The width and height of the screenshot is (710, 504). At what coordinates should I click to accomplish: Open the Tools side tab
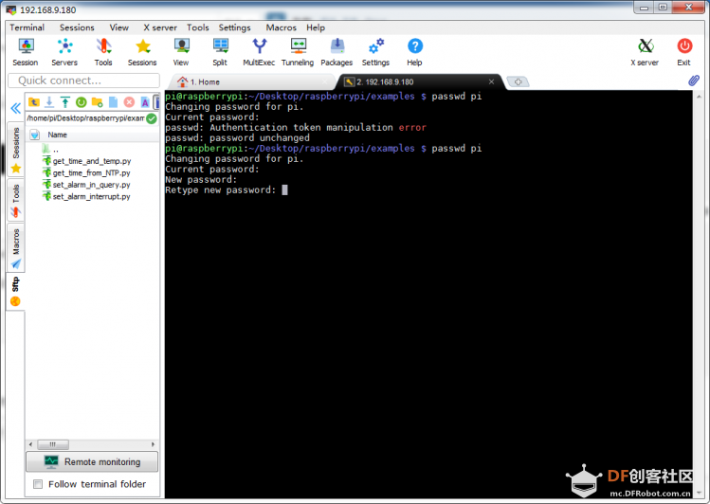(16, 201)
